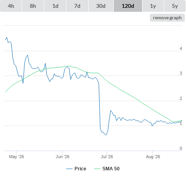Click the y-axis label 4
Screen dimensions: 186x179
click(181, 48)
